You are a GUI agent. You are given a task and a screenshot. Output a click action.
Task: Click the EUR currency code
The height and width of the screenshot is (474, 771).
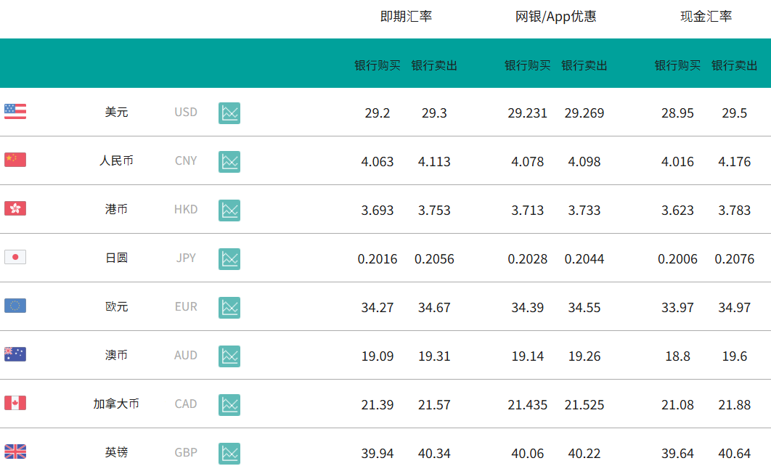186,307
